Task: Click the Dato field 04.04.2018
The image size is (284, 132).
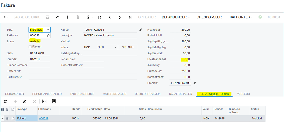Action: (40, 53)
